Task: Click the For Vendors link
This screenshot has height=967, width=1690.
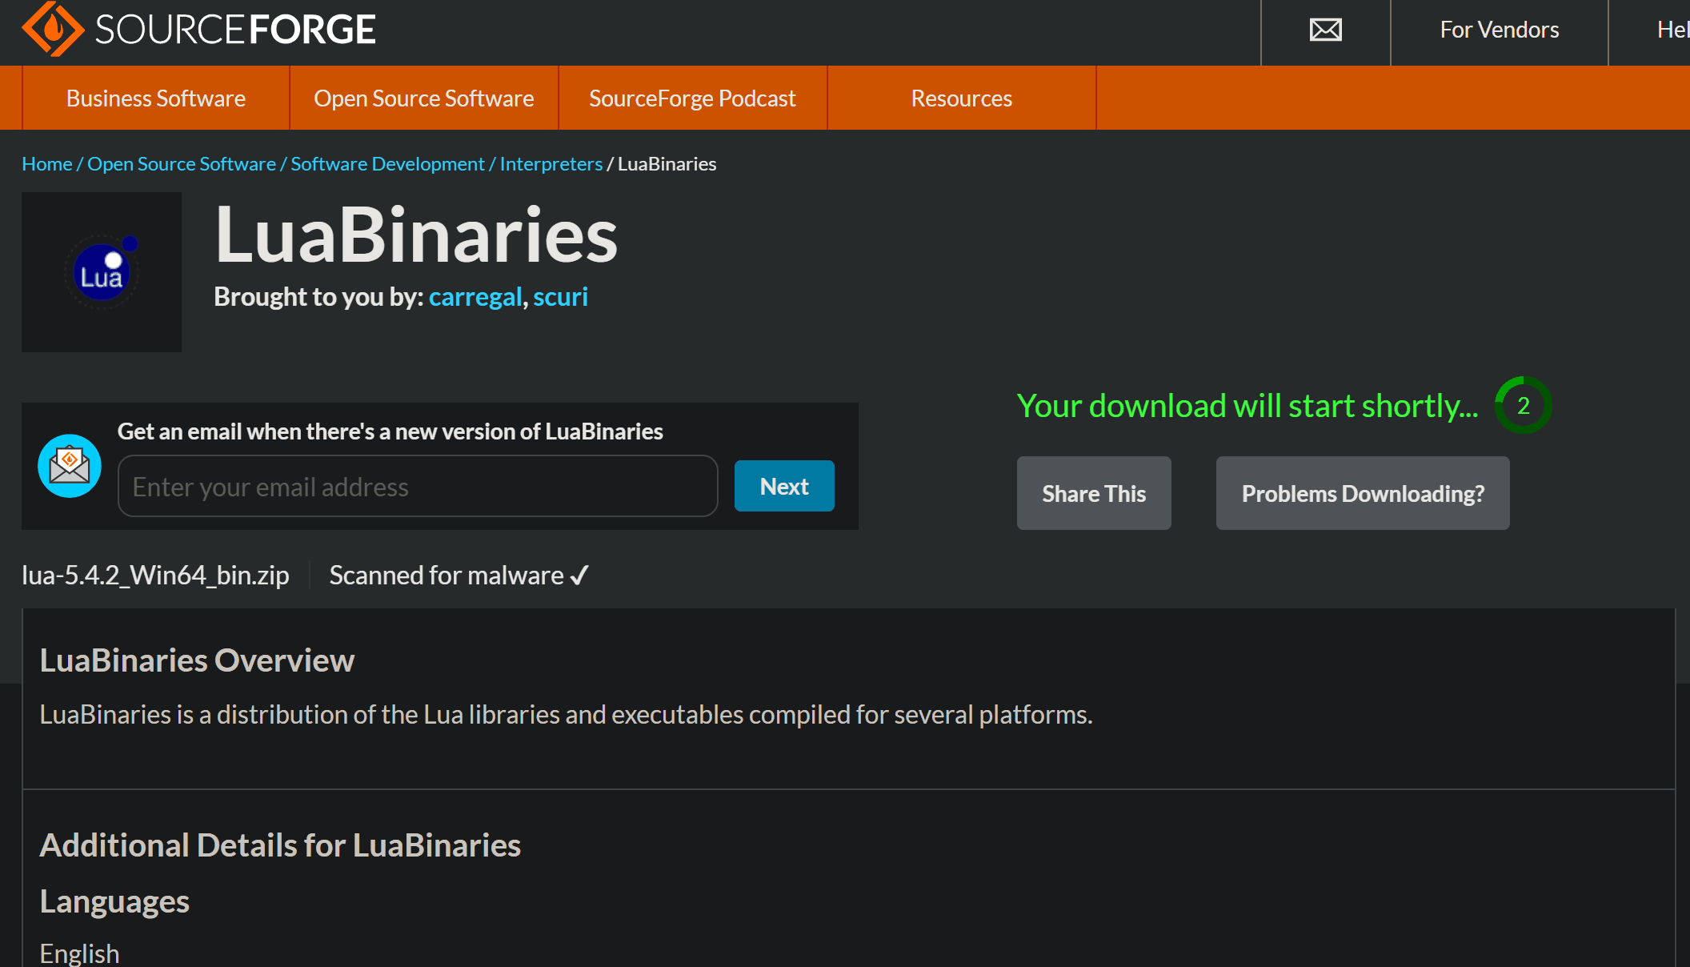Action: [x=1499, y=30]
